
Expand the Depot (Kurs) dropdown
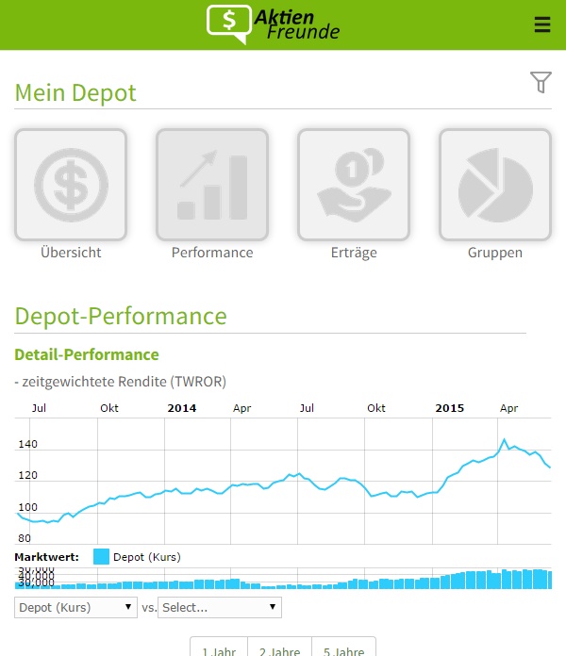point(76,607)
